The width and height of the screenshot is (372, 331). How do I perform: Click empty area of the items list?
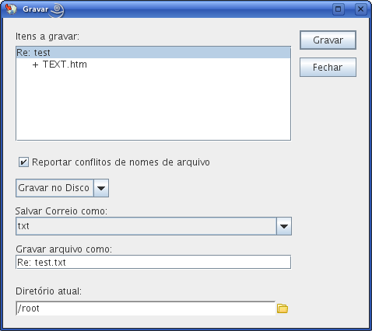[153, 103]
